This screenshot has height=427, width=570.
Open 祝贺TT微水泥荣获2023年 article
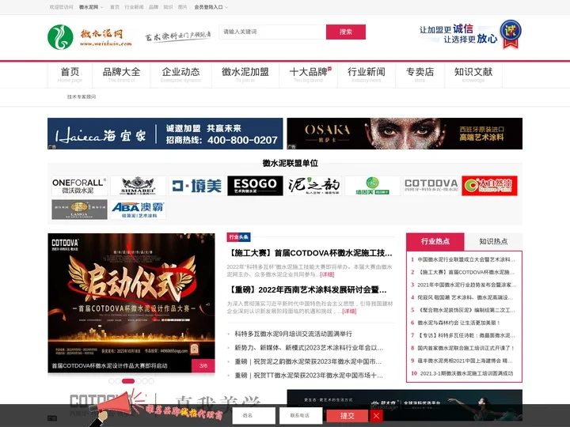coord(309,375)
